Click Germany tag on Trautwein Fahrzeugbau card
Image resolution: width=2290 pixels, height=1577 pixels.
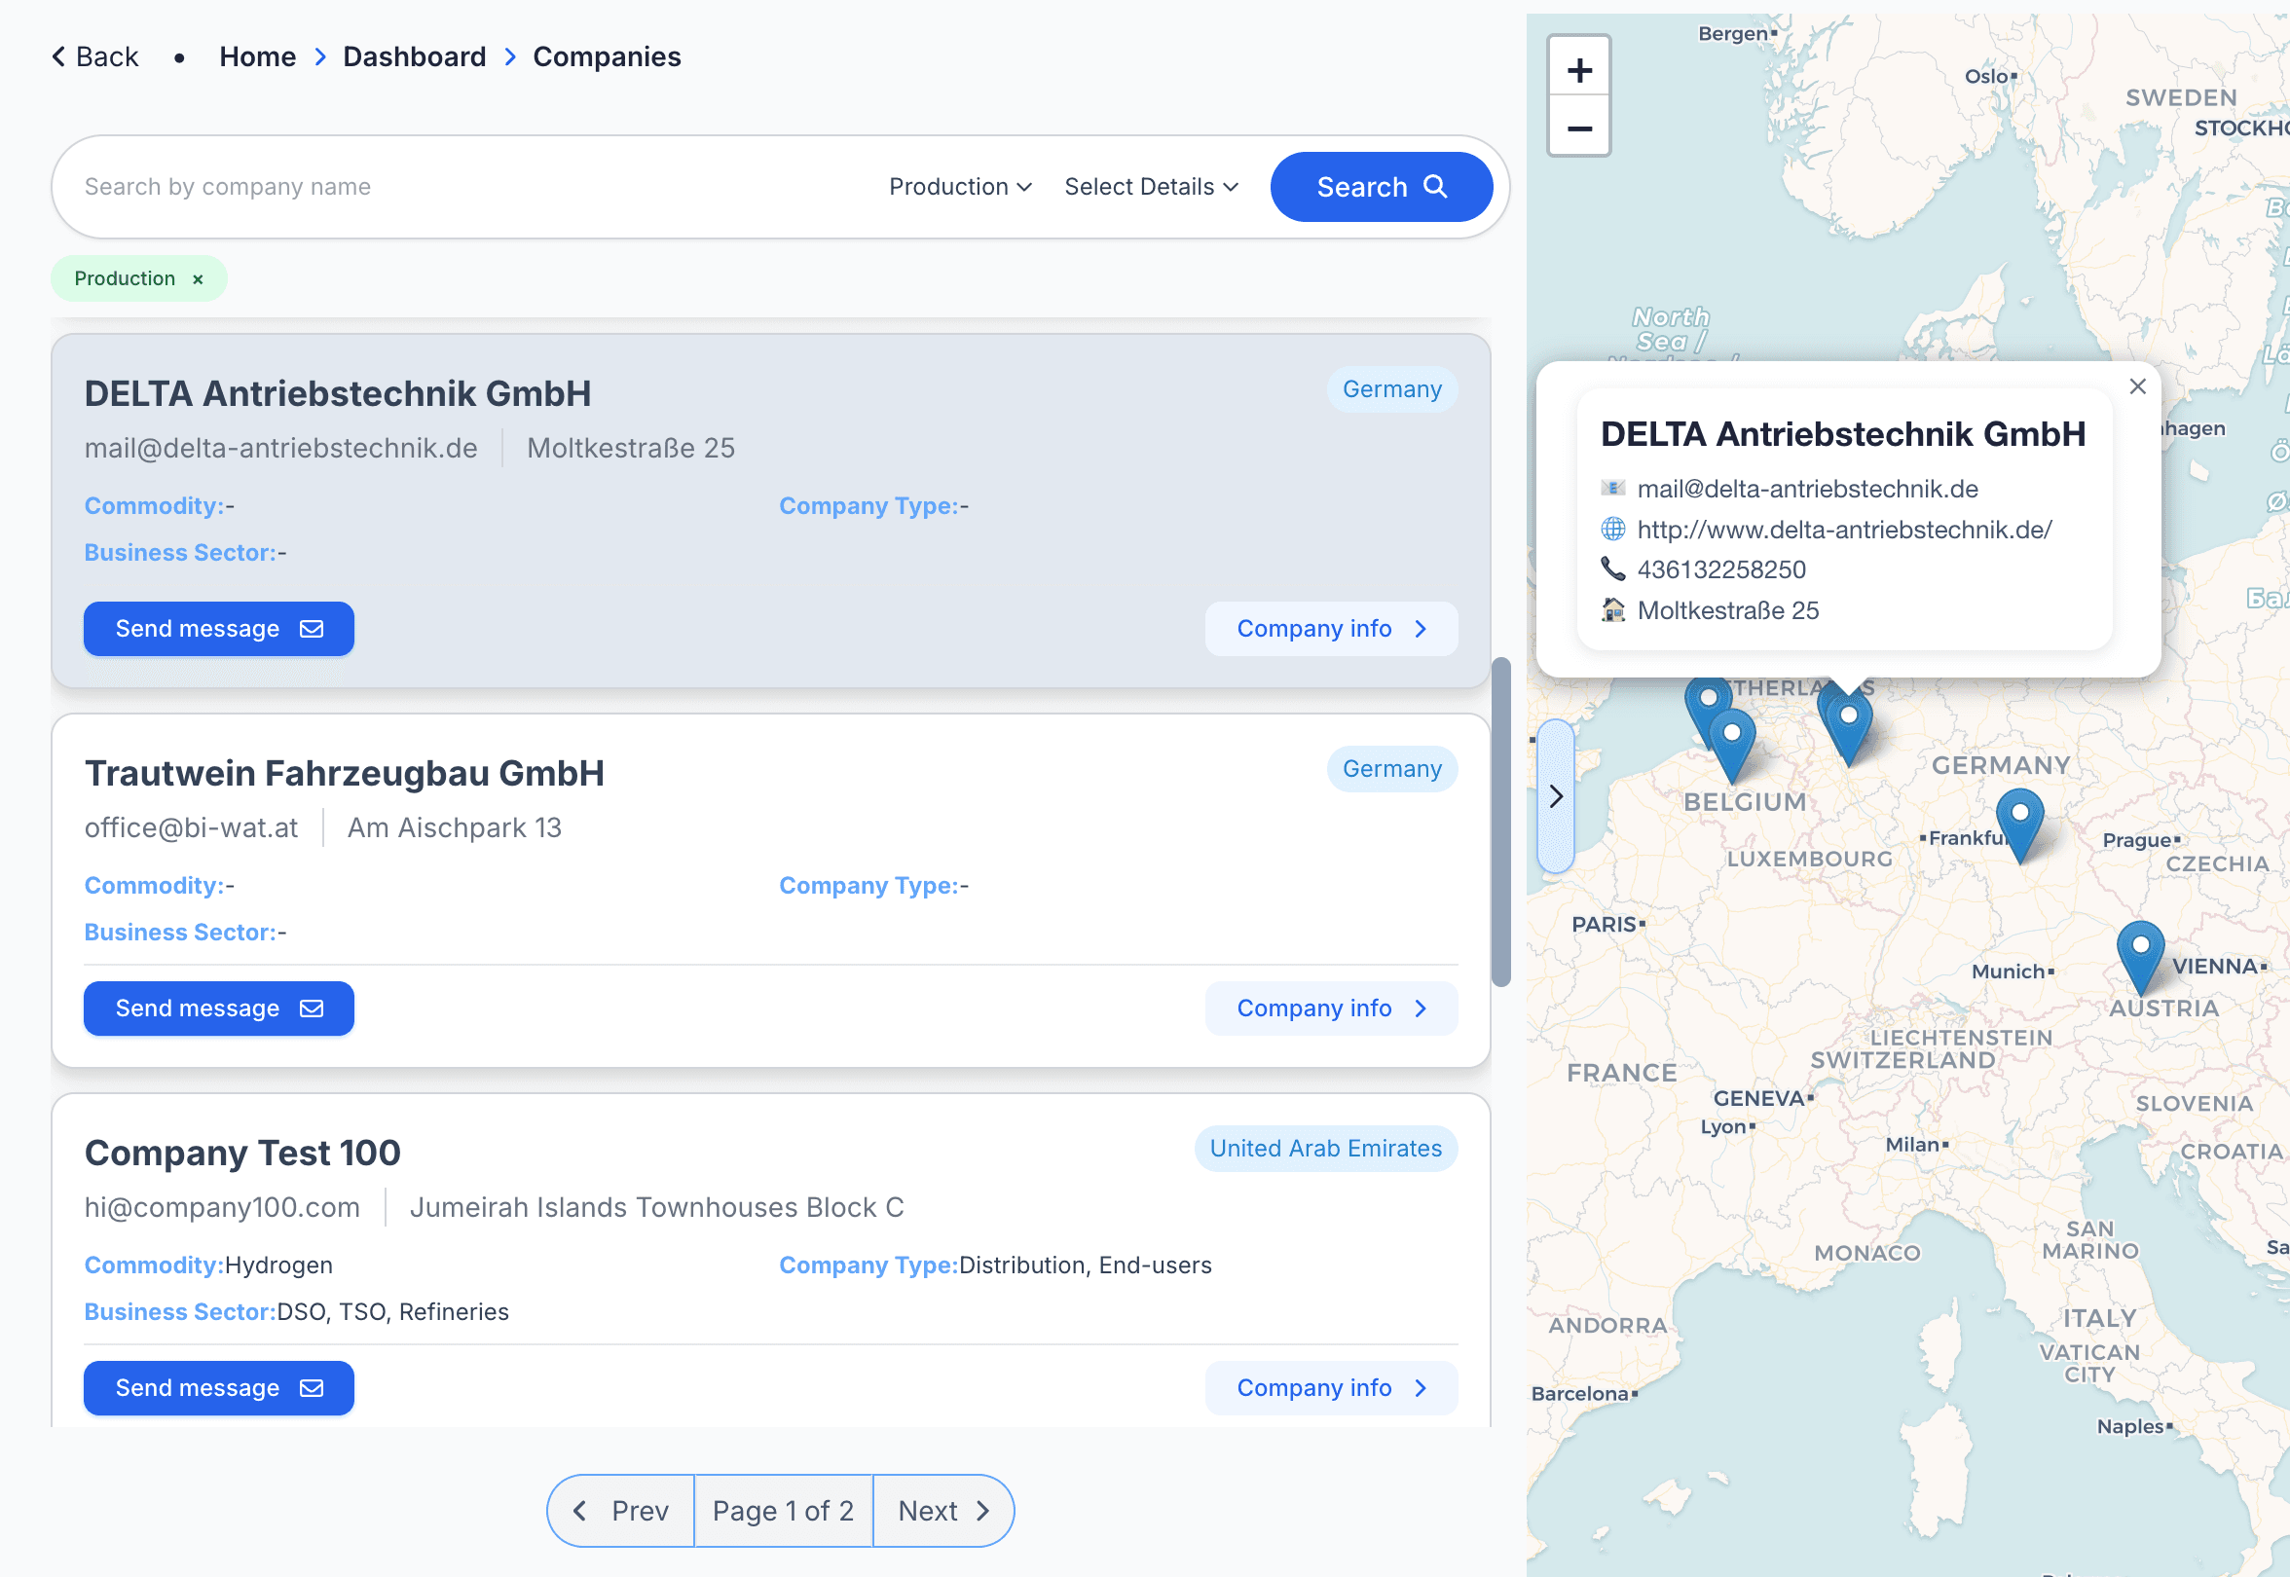tap(1391, 769)
